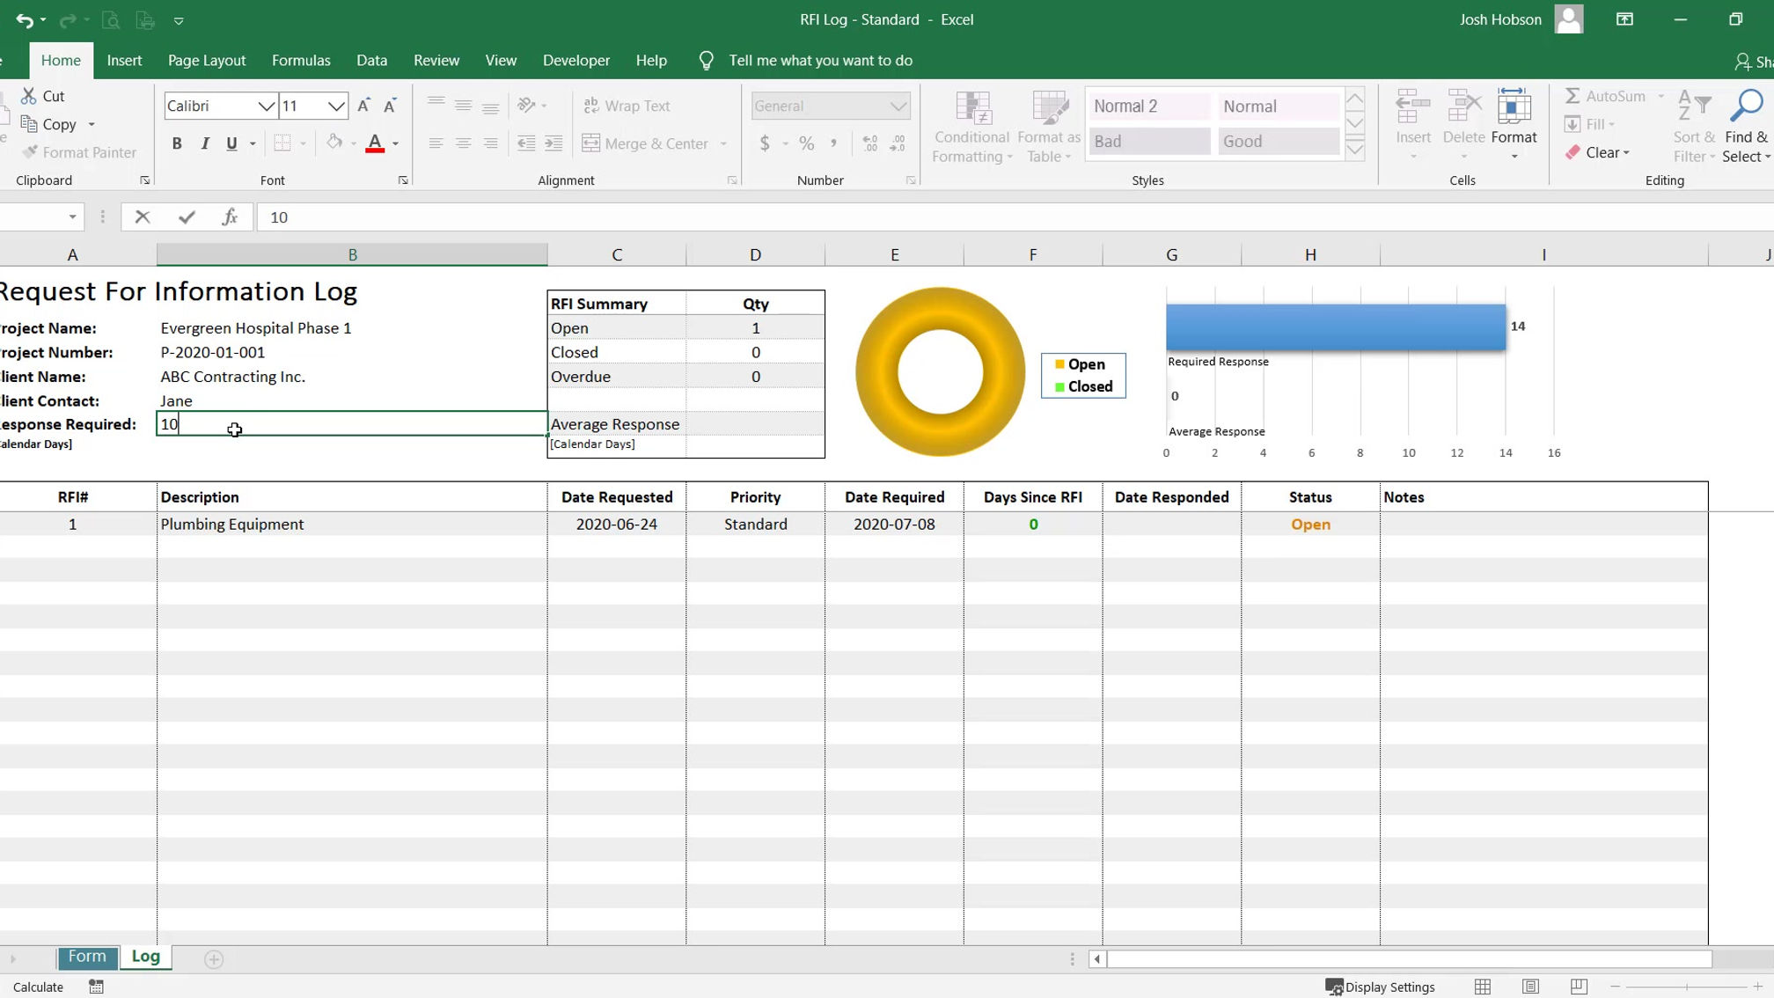Apply the Bad cell style
Image resolution: width=1774 pixels, height=998 pixels.
point(1149,142)
